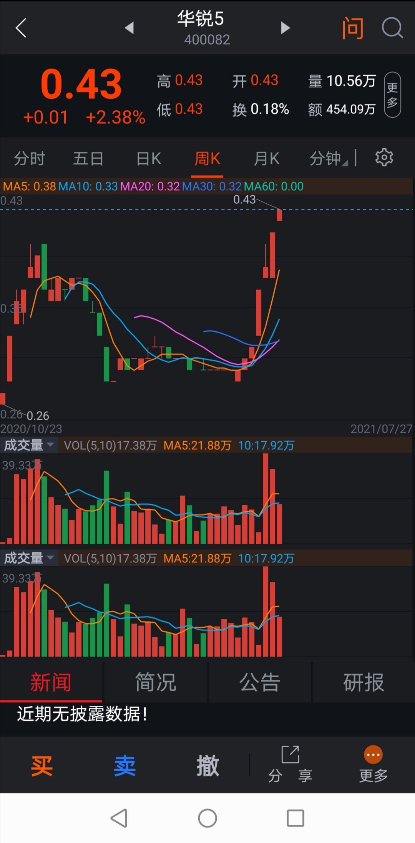415x843 pixels.
Task: Go to previous stock with left triangle
Action: pyautogui.click(x=129, y=28)
